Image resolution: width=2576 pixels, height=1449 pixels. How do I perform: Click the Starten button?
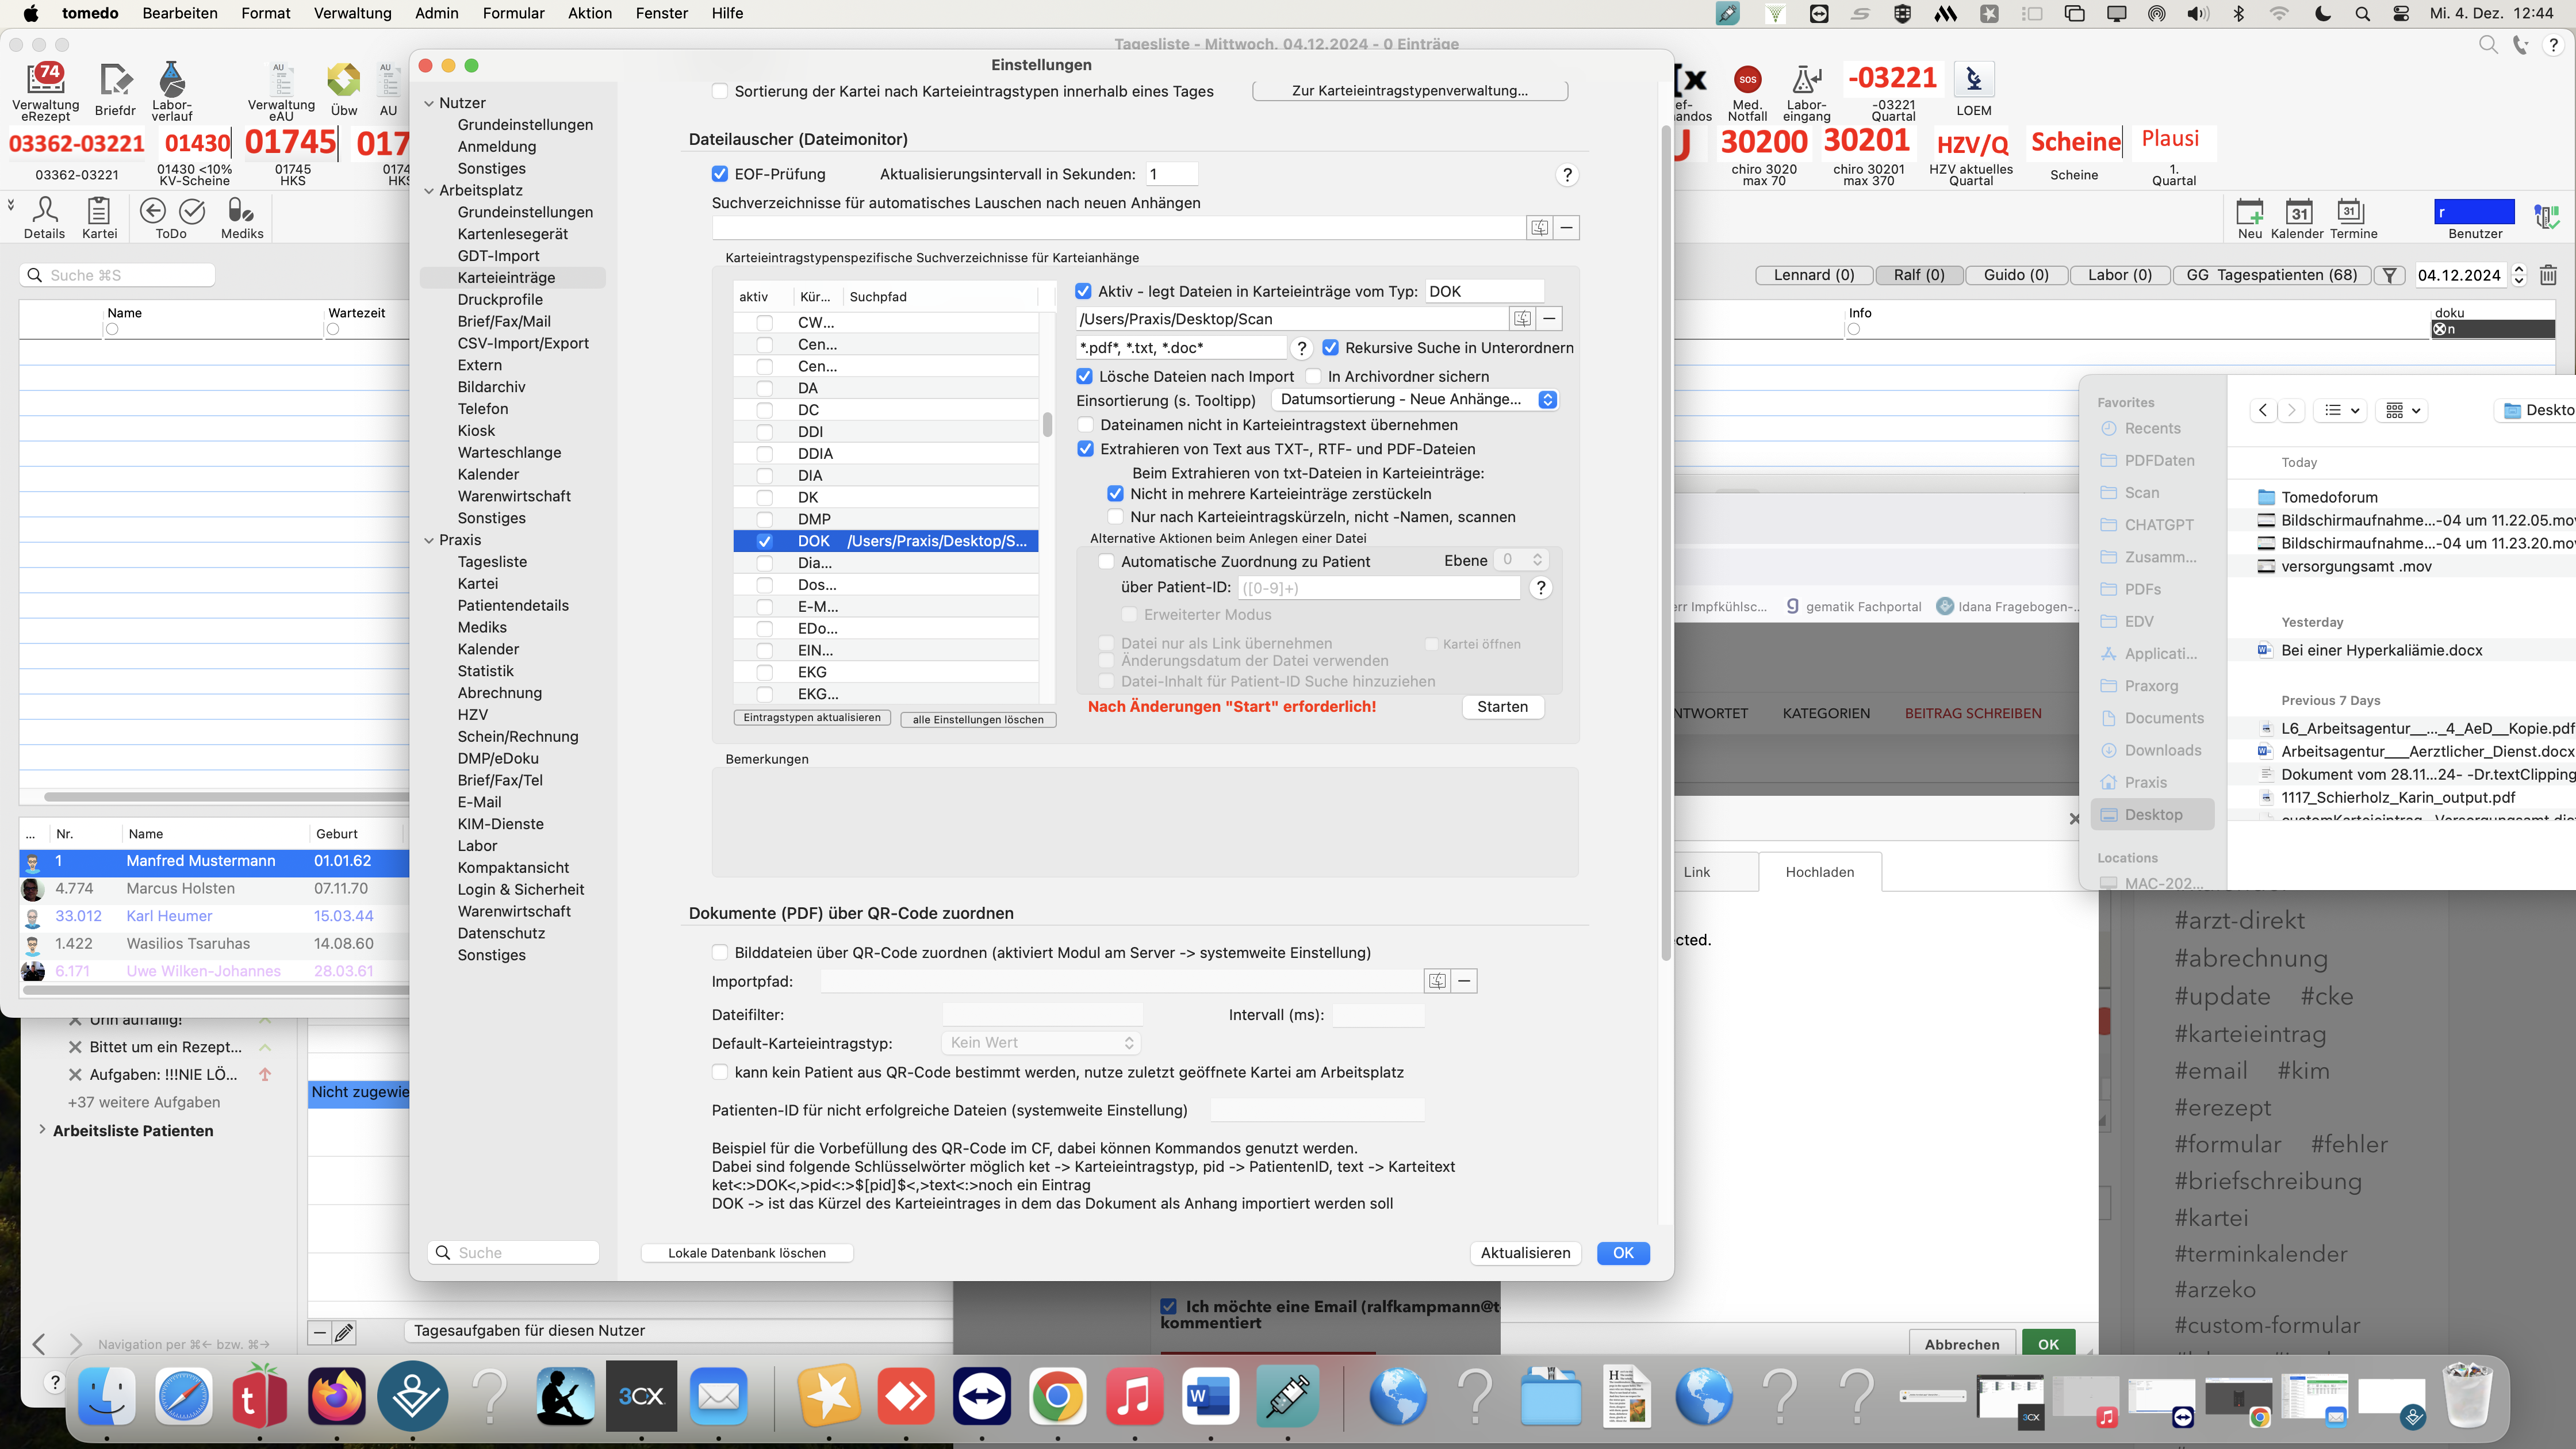pos(1502,707)
